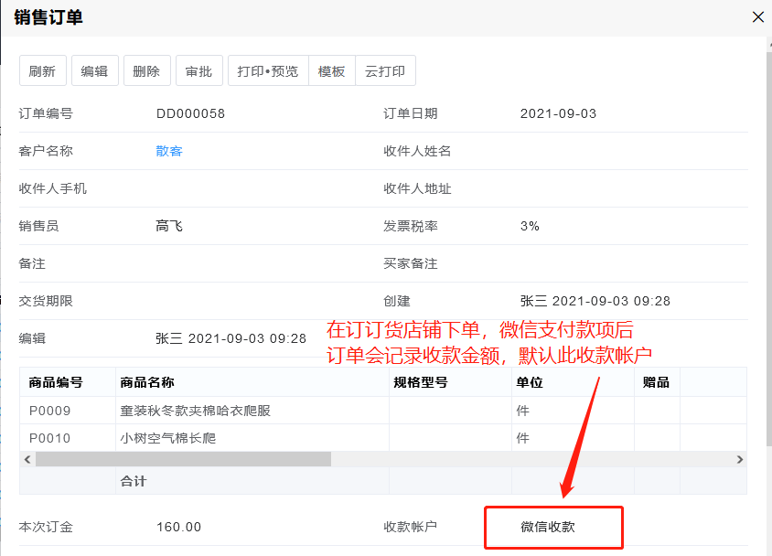The image size is (772, 556).
Task: Click the 编辑 edit button
Action: 94,71
